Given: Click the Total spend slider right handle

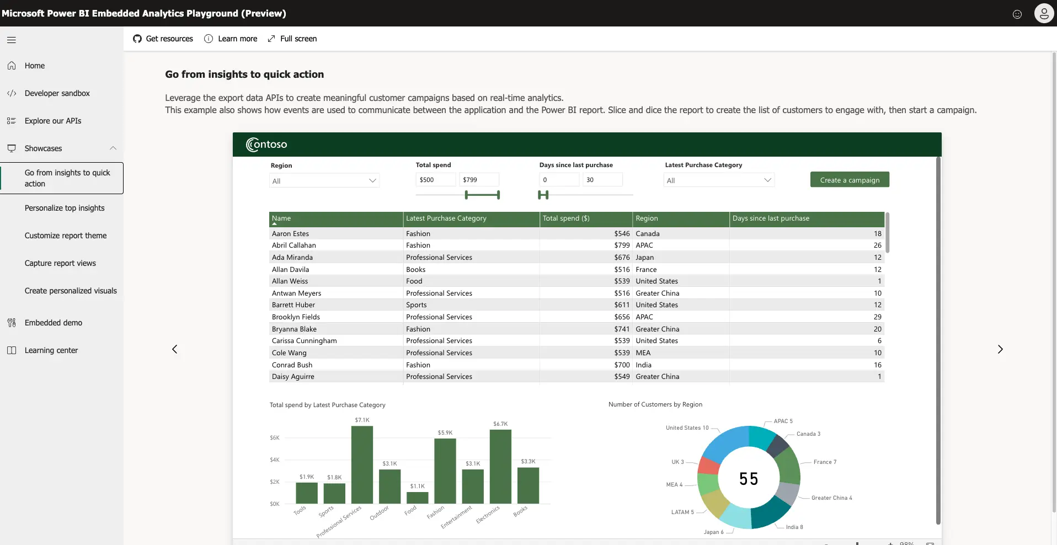Looking at the screenshot, I should [x=498, y=195].
